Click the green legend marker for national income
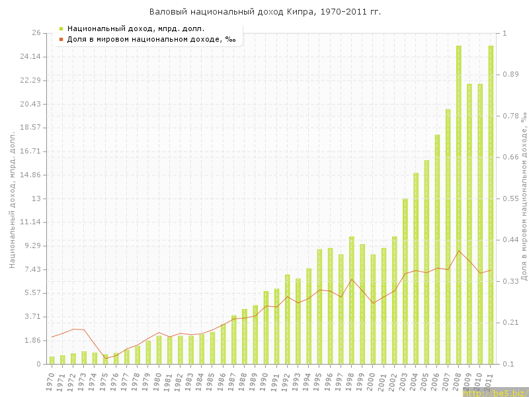Screen dimensions: 529x397 (61, 28)
